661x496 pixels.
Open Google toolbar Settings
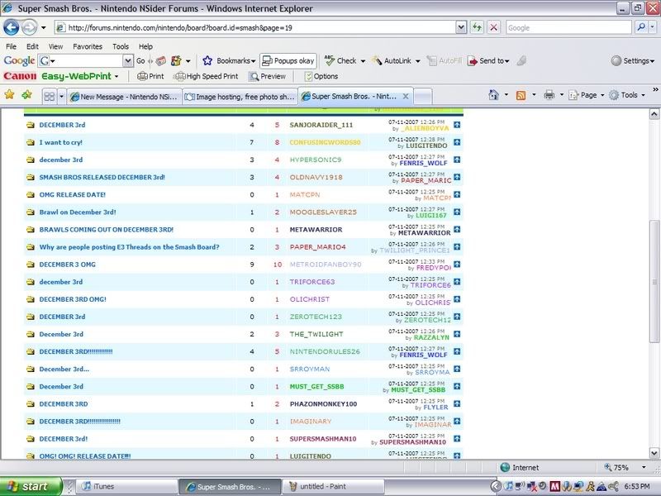coord(633,60)
